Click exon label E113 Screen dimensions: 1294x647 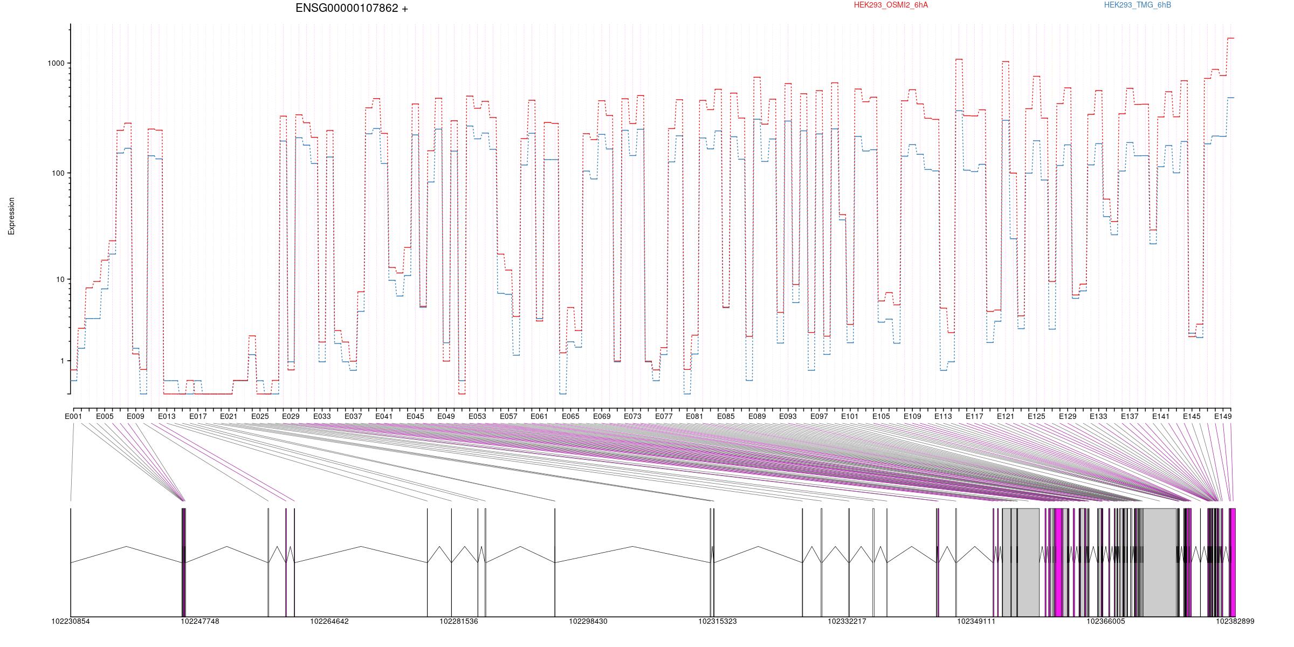943,417
